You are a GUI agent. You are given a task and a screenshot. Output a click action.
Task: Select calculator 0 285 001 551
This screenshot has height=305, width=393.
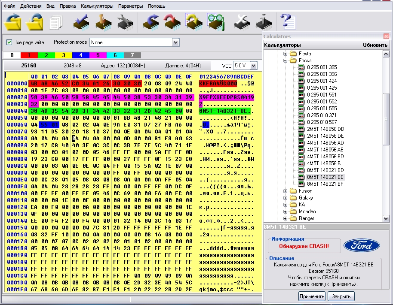tap(322, 95)
